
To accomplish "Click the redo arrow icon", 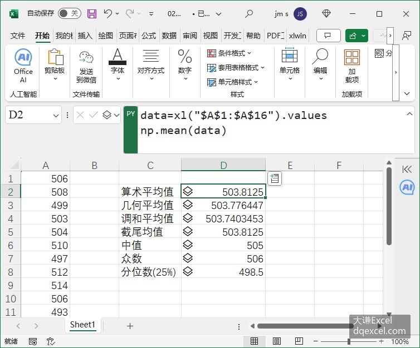I will point(130,13).
